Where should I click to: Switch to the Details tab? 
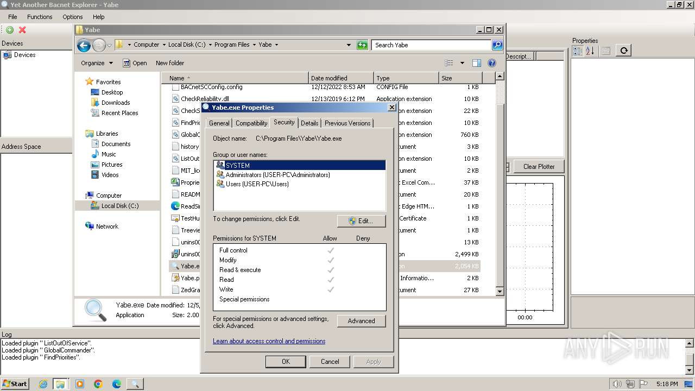309,123
